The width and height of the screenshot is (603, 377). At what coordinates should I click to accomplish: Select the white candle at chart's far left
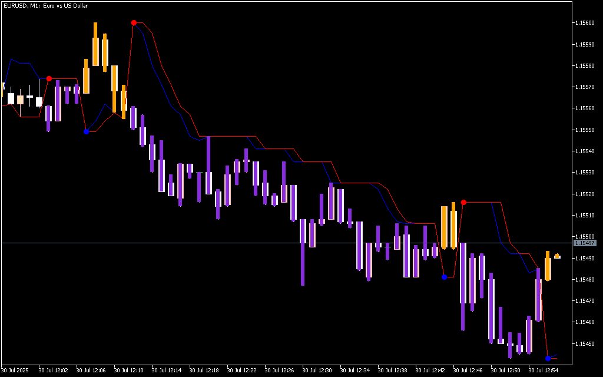[x=11, y=98]
